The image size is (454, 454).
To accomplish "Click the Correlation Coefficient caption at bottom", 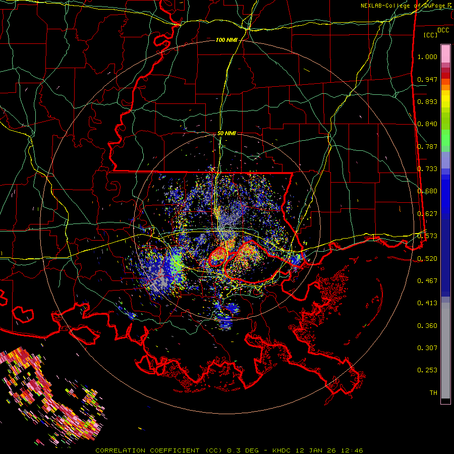I will 229,450.
